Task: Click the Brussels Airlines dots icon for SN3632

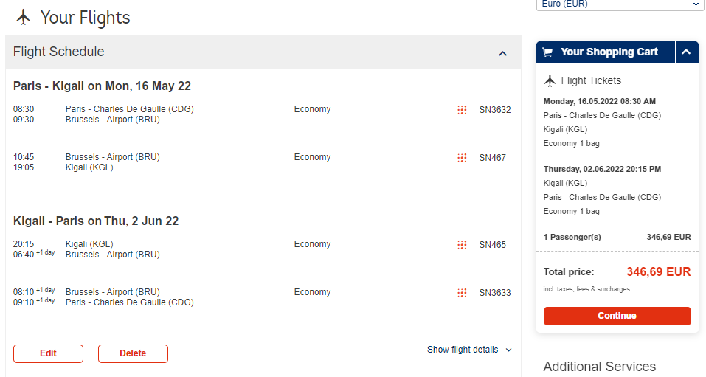Action: pyautogui.click(x=462, y=110)
